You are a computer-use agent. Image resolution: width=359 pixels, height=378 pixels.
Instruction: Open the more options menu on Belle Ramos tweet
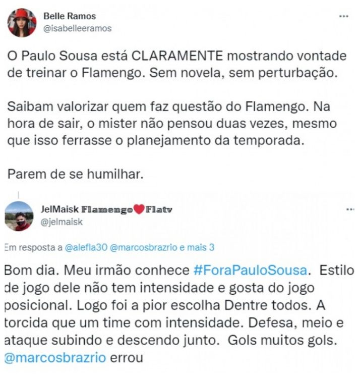click(x=343, y=16)
